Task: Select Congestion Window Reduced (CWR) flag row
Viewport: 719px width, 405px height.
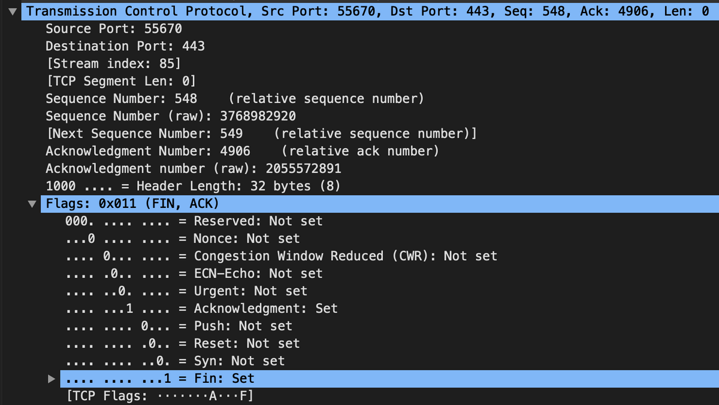Action: pyautogui.click(x=281, y=256)
